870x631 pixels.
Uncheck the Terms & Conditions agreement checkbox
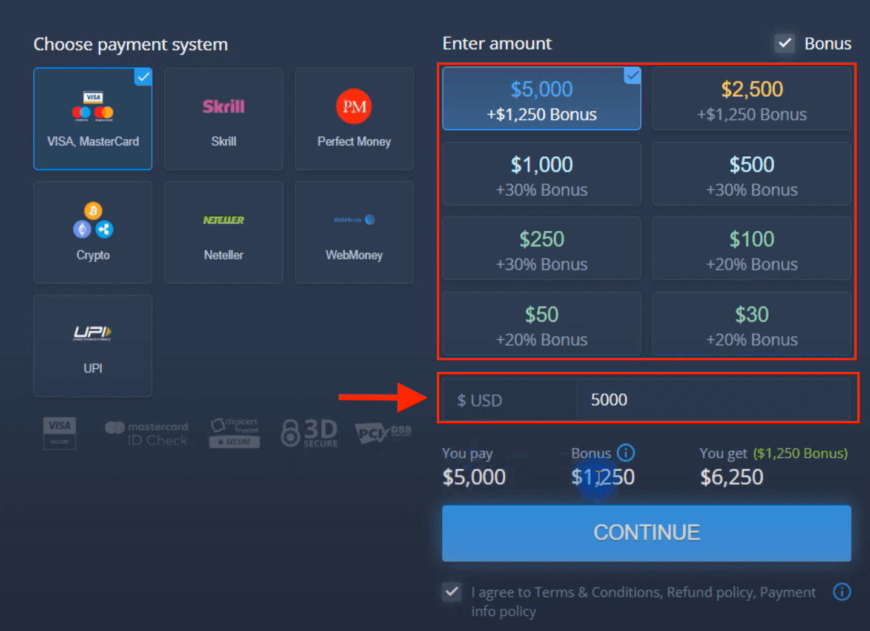click(451, 592)
